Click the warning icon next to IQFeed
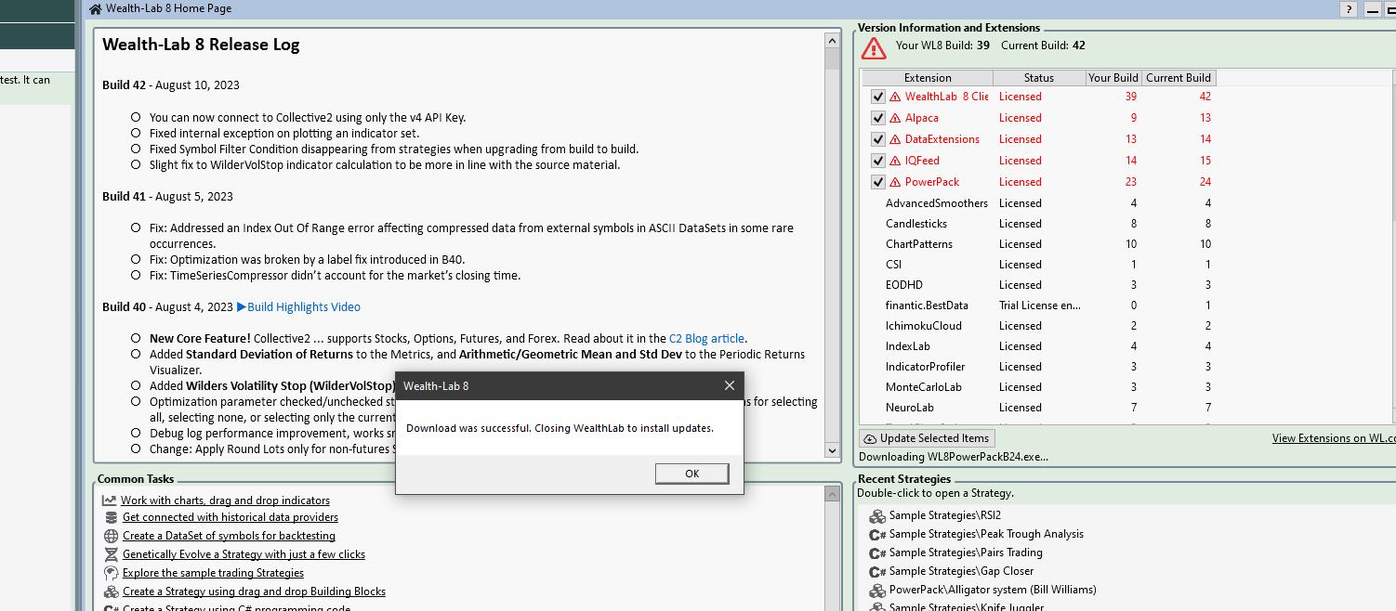 click(895, 161)
